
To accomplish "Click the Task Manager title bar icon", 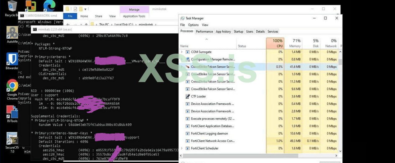I will point(182,18).
